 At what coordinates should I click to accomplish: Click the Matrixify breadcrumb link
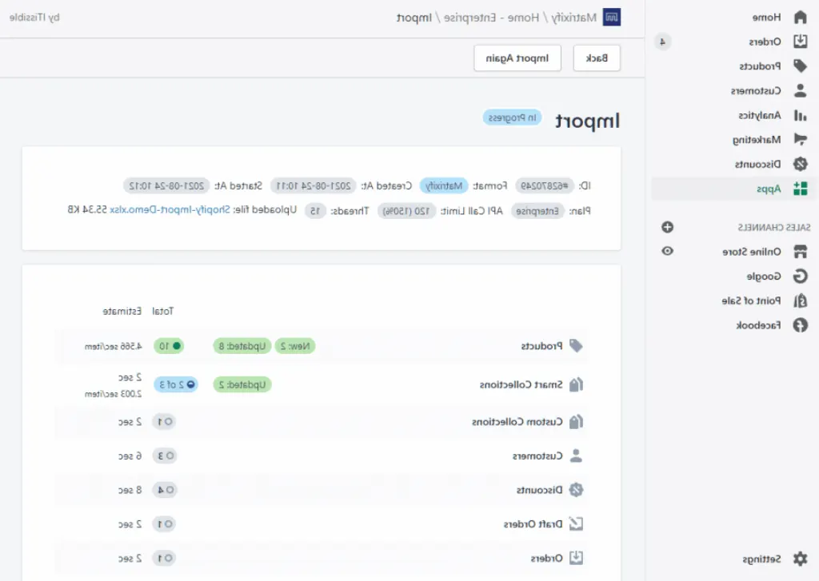point(573,18)
